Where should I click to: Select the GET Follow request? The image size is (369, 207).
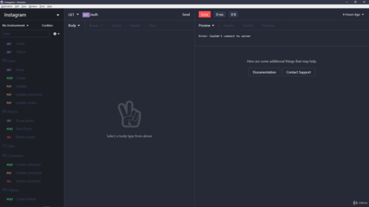(x=32, y=52)
